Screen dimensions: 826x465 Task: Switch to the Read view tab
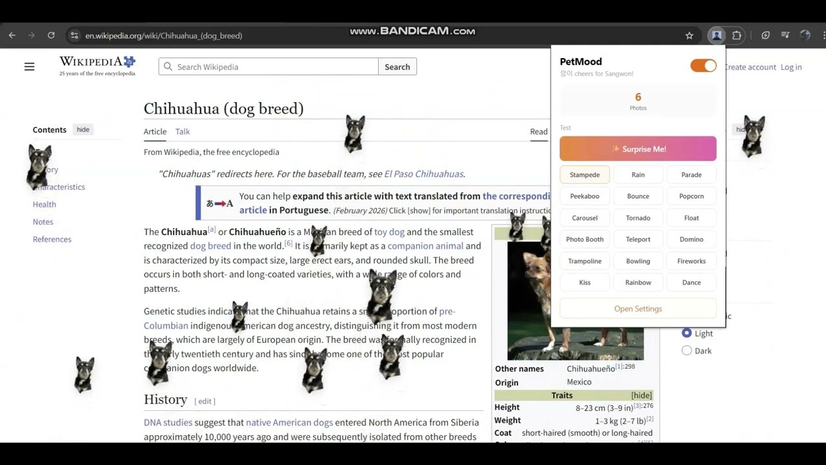pos(539,131)
